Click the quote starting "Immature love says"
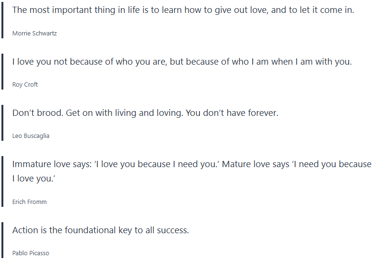This screenshot has width=387, height=260. click(192, 164)
